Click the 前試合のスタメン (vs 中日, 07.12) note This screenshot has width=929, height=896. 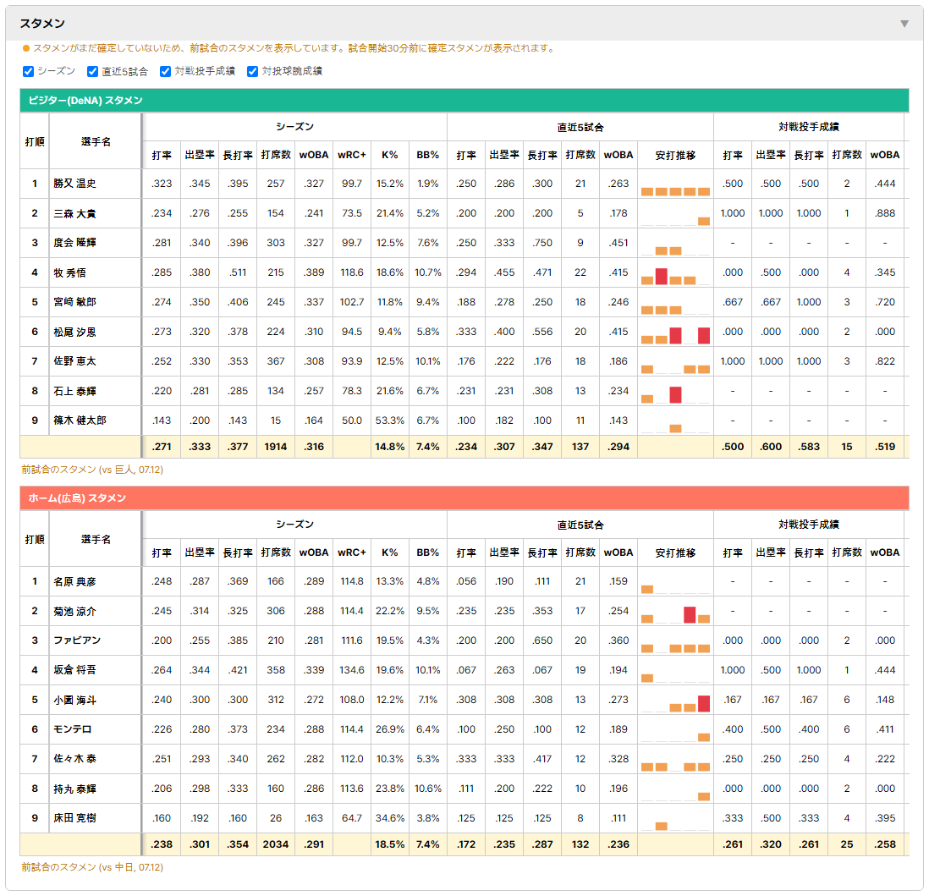point(92,867)
